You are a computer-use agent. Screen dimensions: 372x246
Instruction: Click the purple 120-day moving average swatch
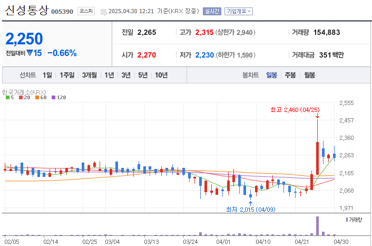(53, 98)
